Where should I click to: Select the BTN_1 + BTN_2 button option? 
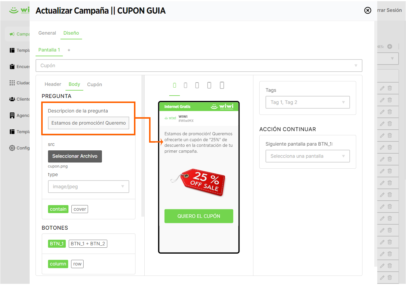coord(88,244)
